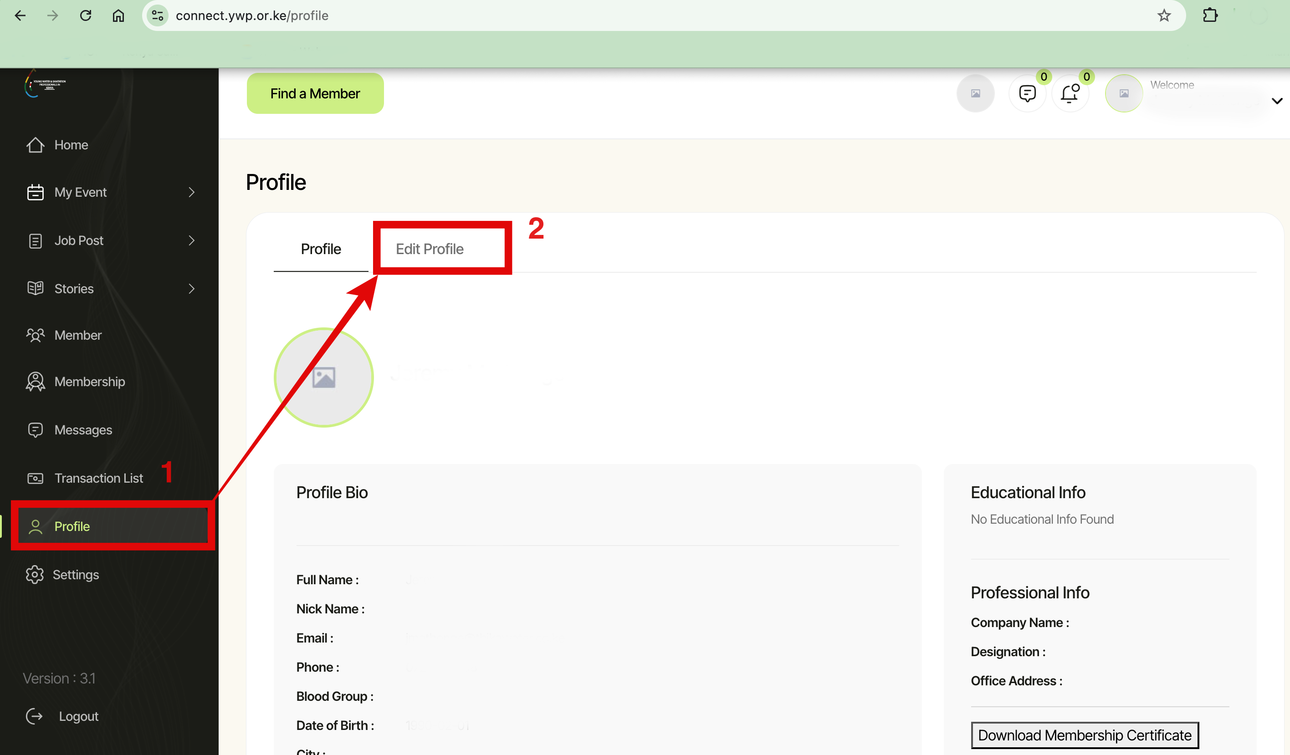The image size is (1290, 755).
Task: Open Home from the sidebar
Action: pos(71,145)
